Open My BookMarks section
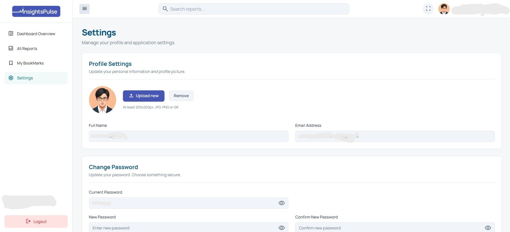This screenshot has height=232, width=510. (x=36, y=63)
